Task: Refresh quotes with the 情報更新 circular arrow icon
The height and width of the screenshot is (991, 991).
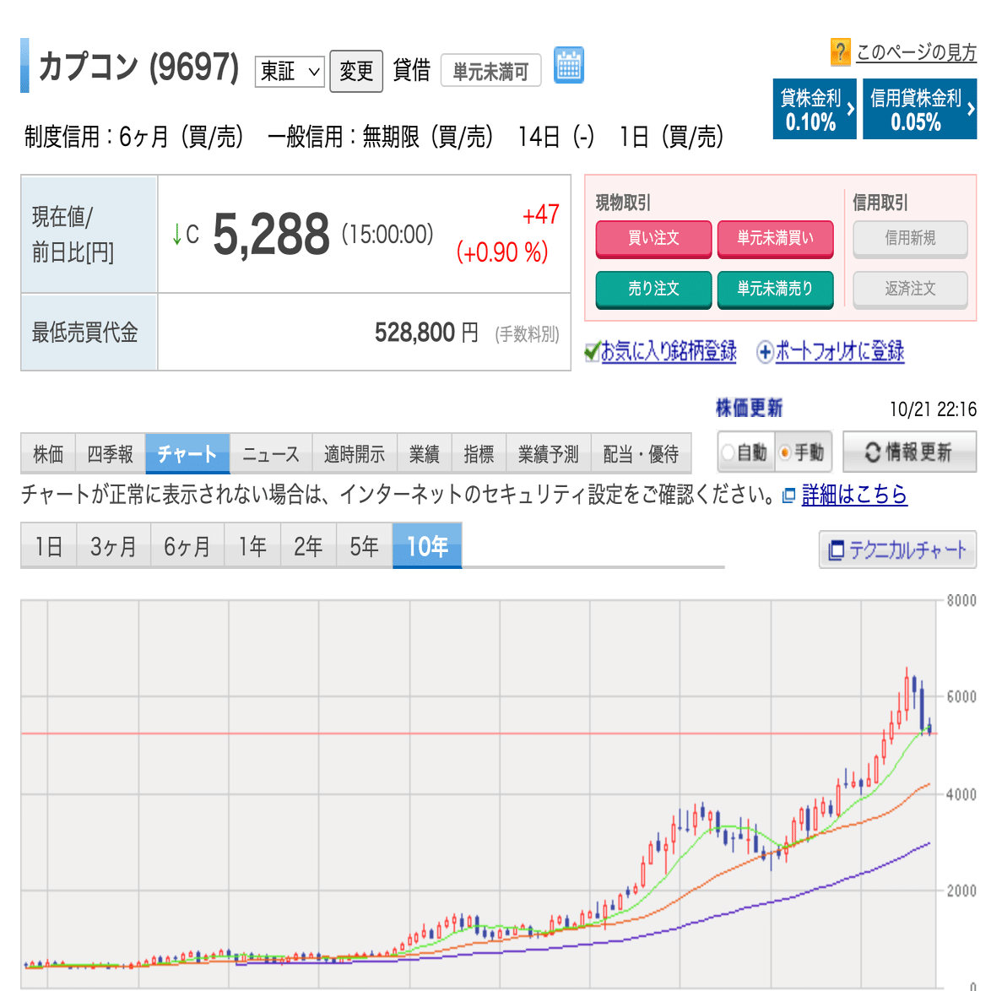Action: tap(871, 452)
